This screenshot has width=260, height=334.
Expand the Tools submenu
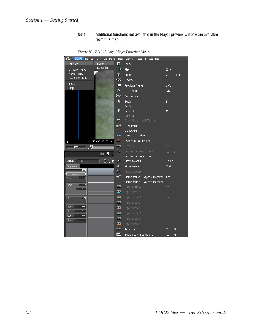click(79, 84)
